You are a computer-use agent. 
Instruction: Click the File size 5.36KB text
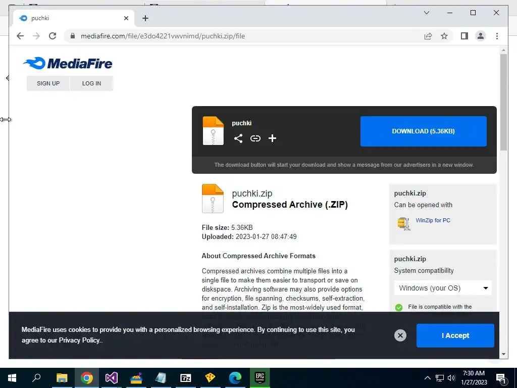[x=227, y=227]
